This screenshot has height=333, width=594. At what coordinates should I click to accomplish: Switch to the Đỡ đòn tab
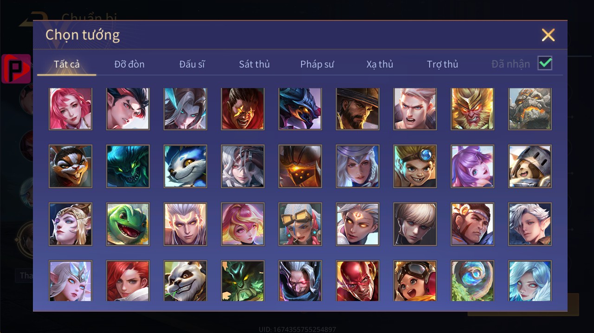point(129,64)
